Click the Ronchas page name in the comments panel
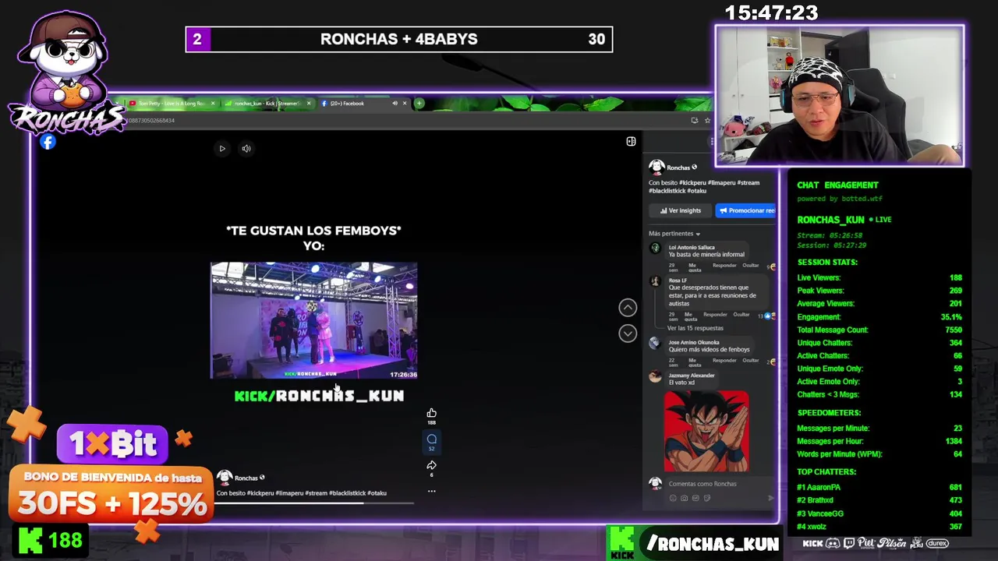 point(678,168)
